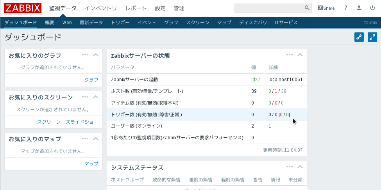The width and height of the screenshot is (381, 190).
Task: Follow the スライドショー link
Action: coord(82,122)
